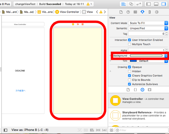The height and width of the screenshot is (134, 169).
Task: Open Background color dropdown arrow
Action: pyautogui.click(x=166, y=56)
